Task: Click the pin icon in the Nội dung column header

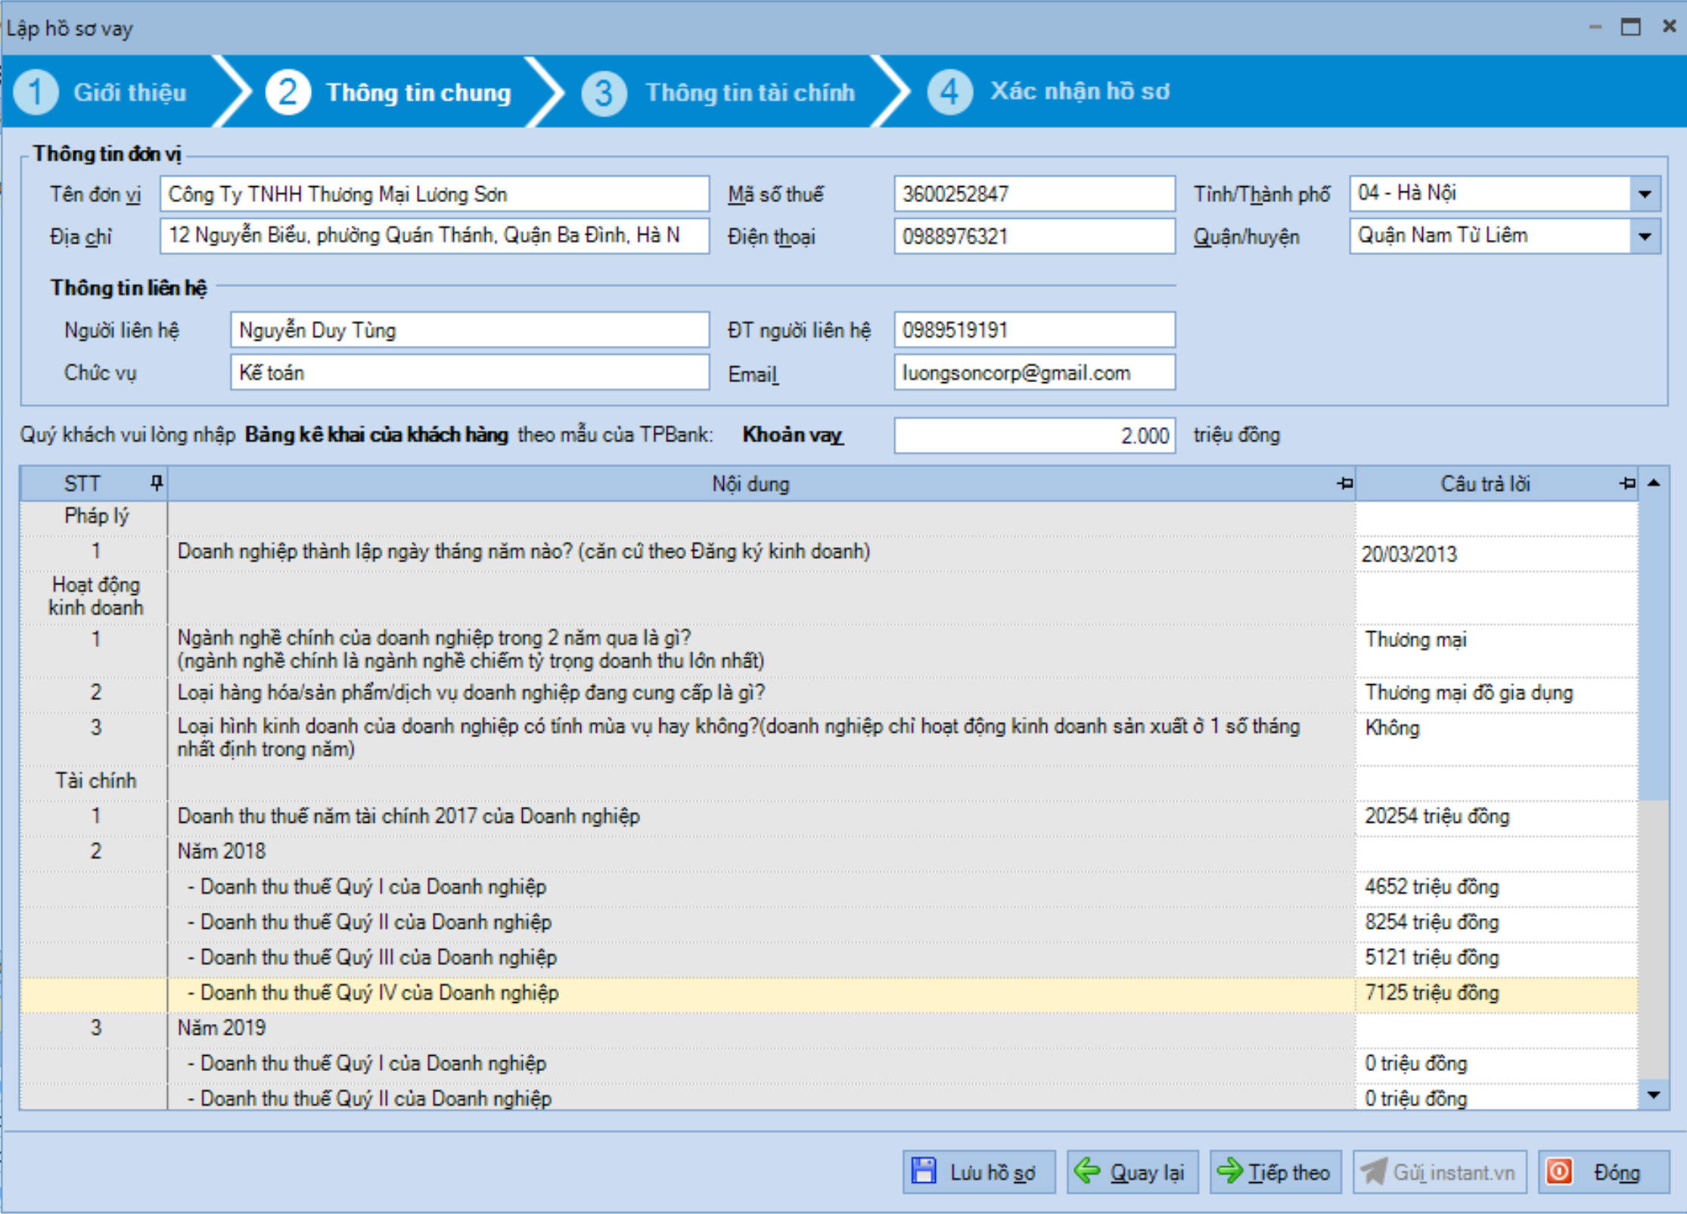Action: [x=1344, y=483]
